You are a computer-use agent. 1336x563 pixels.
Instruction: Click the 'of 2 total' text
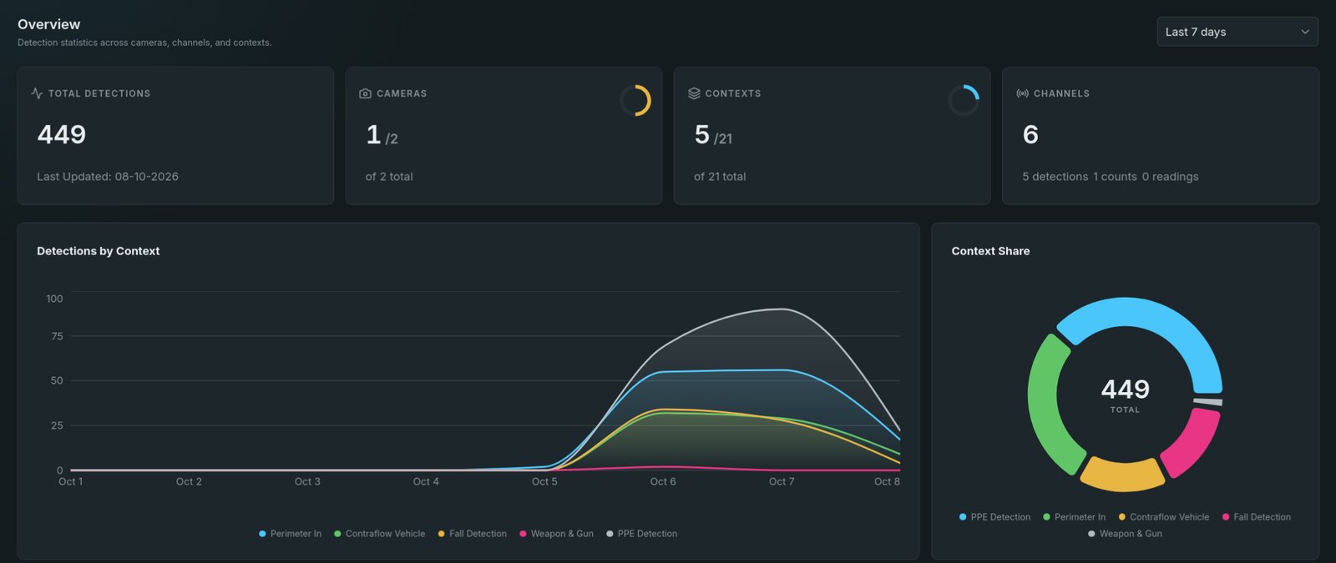(x=389, y=177)
